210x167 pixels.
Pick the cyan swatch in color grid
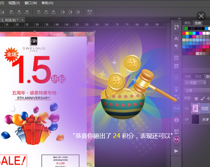194,33
